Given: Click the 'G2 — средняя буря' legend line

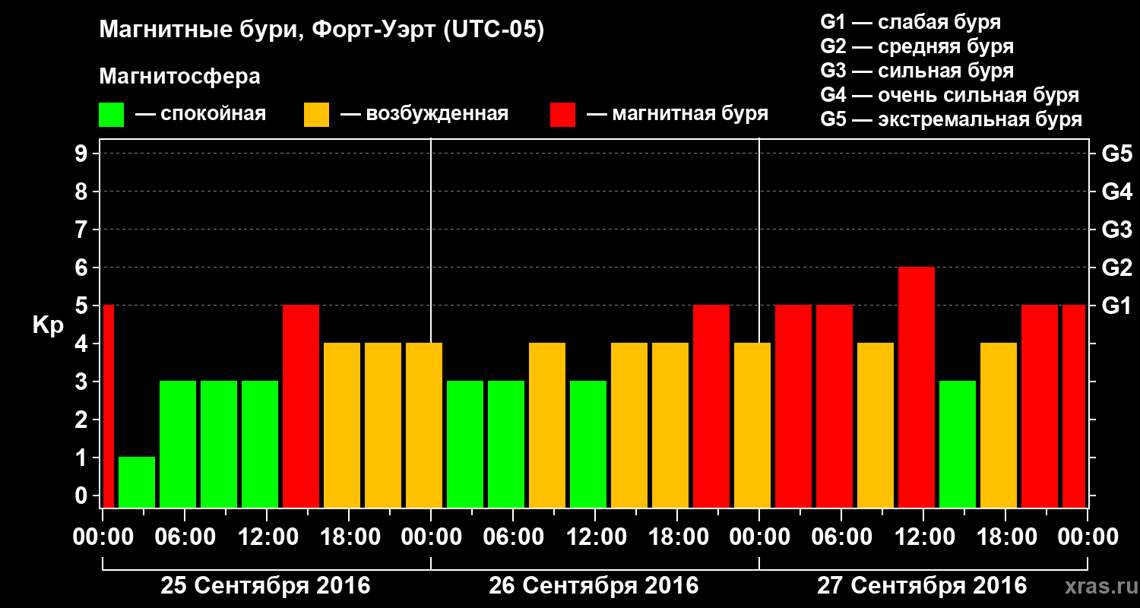Looking at the screenshot, I should tap(917, 46).
